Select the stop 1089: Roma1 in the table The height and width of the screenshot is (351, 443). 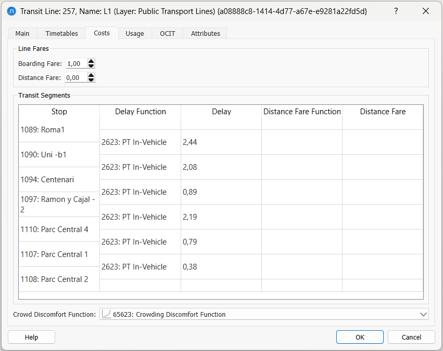click(x=44, y=129)
